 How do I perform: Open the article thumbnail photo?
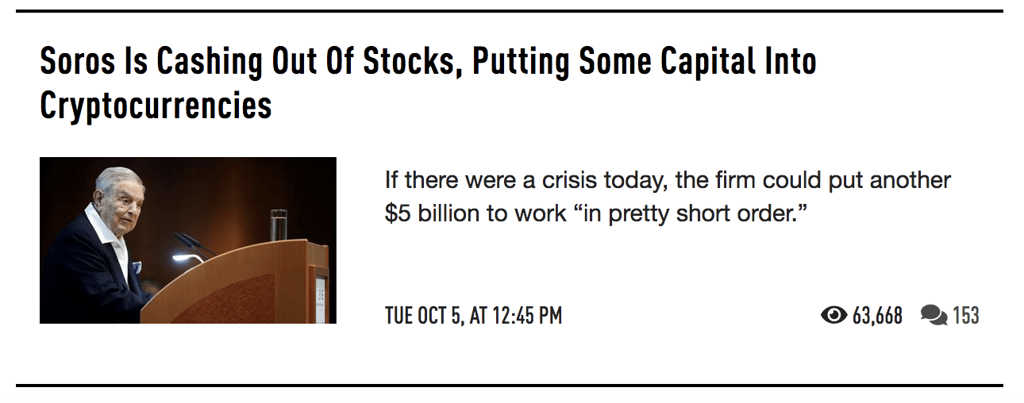(x=188, y=240)
